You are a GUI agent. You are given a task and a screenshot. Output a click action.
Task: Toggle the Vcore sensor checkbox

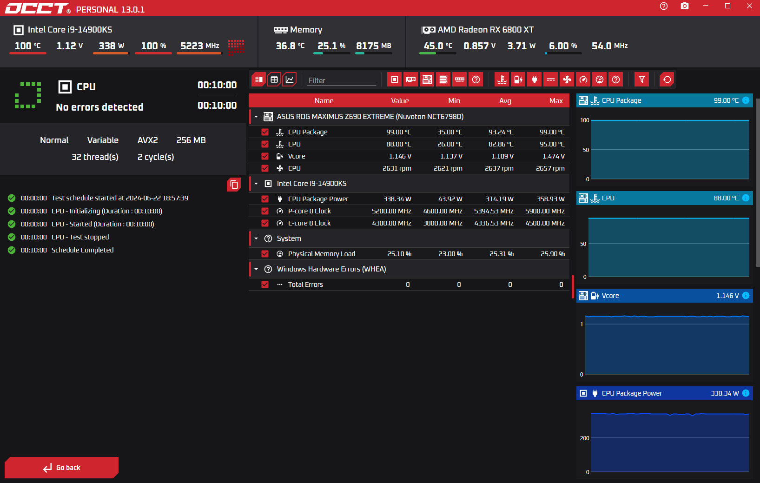point(265,156)
